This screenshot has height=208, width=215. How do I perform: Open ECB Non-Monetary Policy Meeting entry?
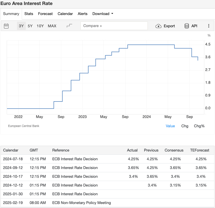click(81, 203)
